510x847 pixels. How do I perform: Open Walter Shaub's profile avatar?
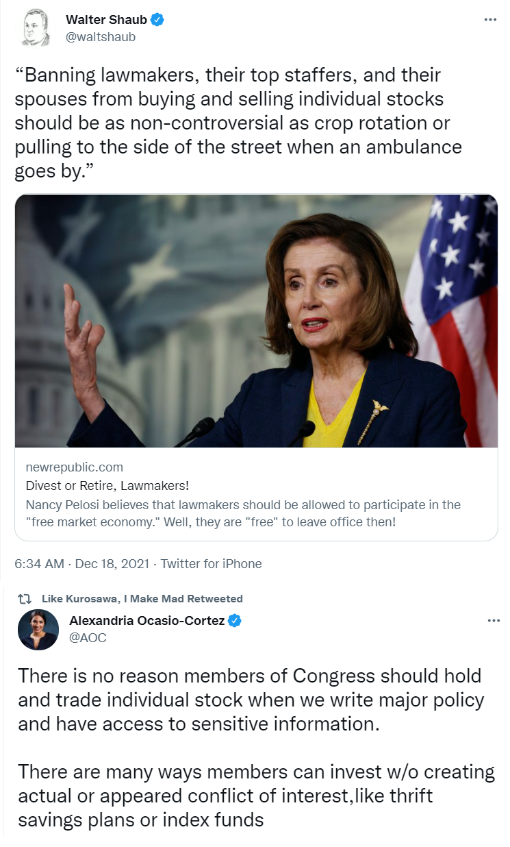click(x=36, y=28)
